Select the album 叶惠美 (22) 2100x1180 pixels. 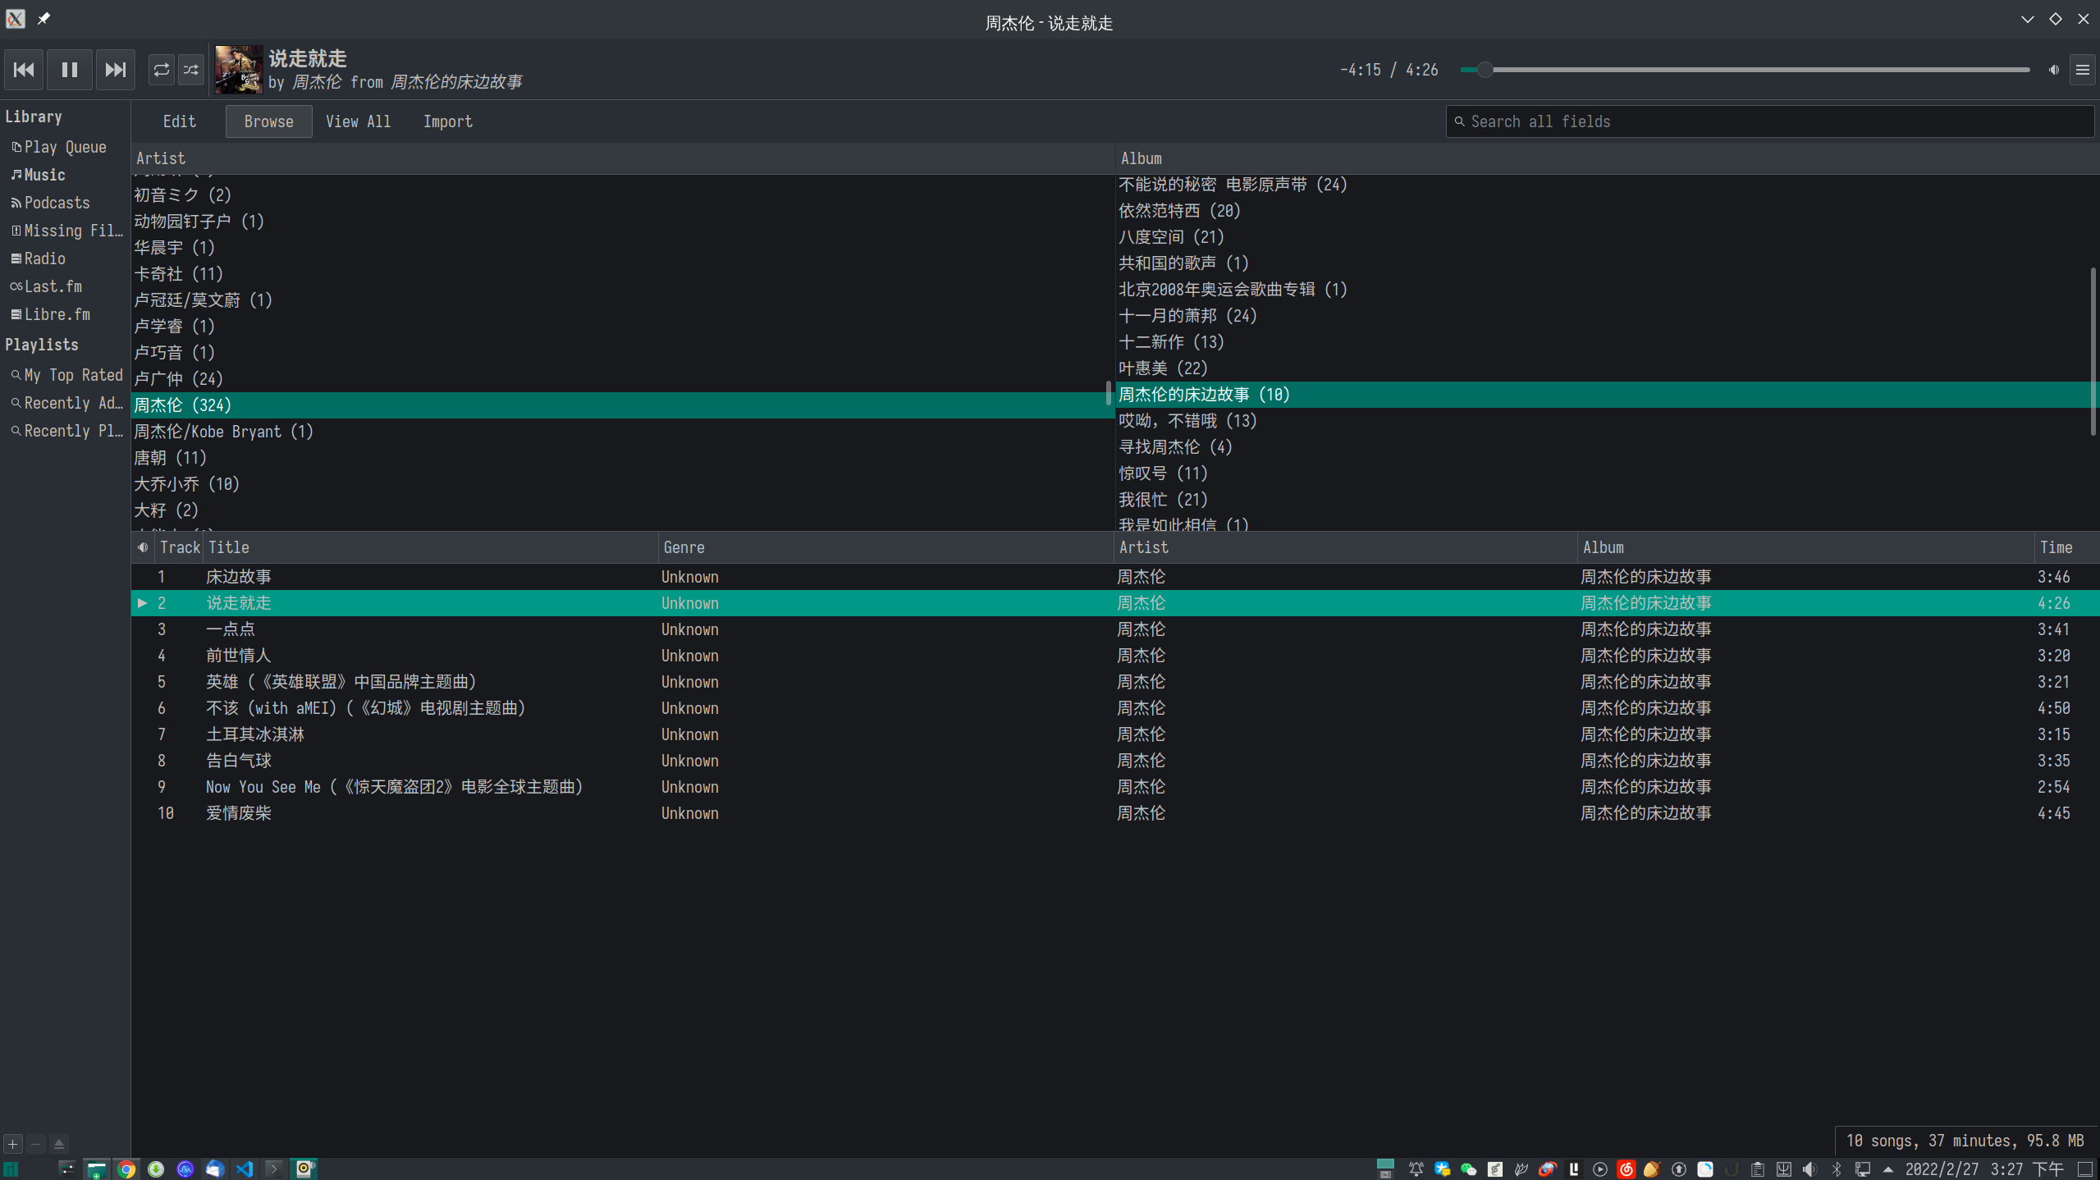coord(1163,368)
